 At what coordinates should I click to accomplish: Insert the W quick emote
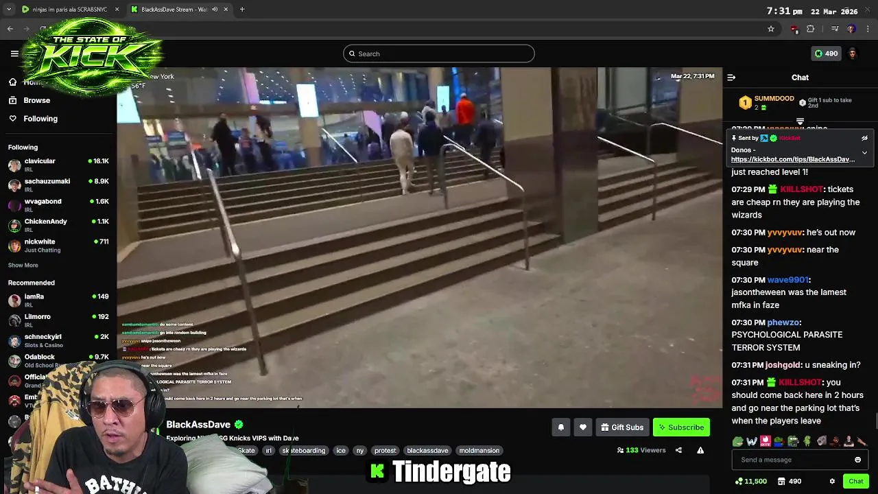[x=752, y=441]
